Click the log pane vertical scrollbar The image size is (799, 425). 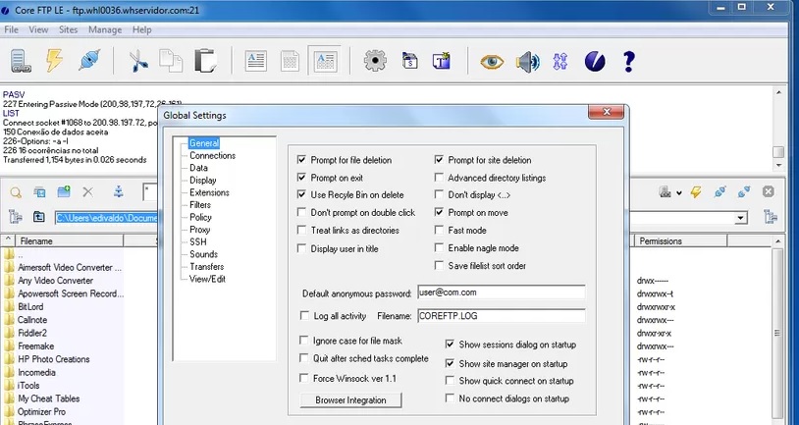(x=778, y=129)
